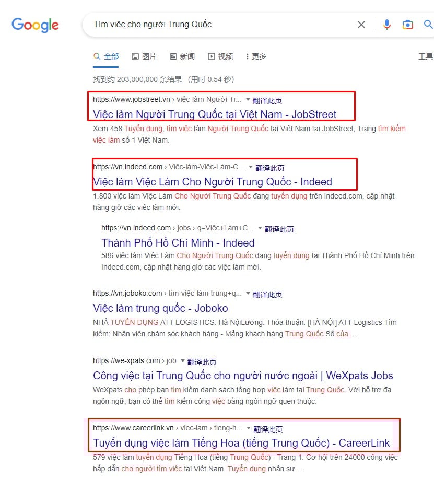The height and width of the screenshot is (478, 434).
Task: Click 翻译此页 beside the jobstreet.vn result
Action: pos(267,101)
